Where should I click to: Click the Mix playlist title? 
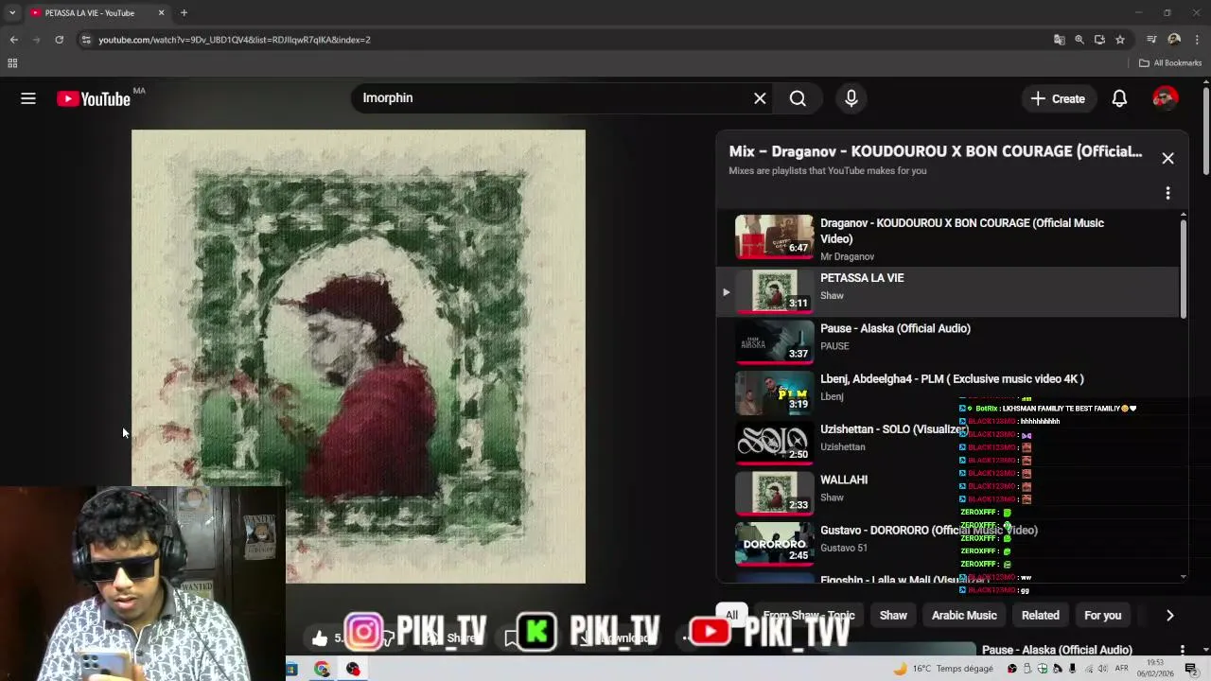[x=935, y=151]
